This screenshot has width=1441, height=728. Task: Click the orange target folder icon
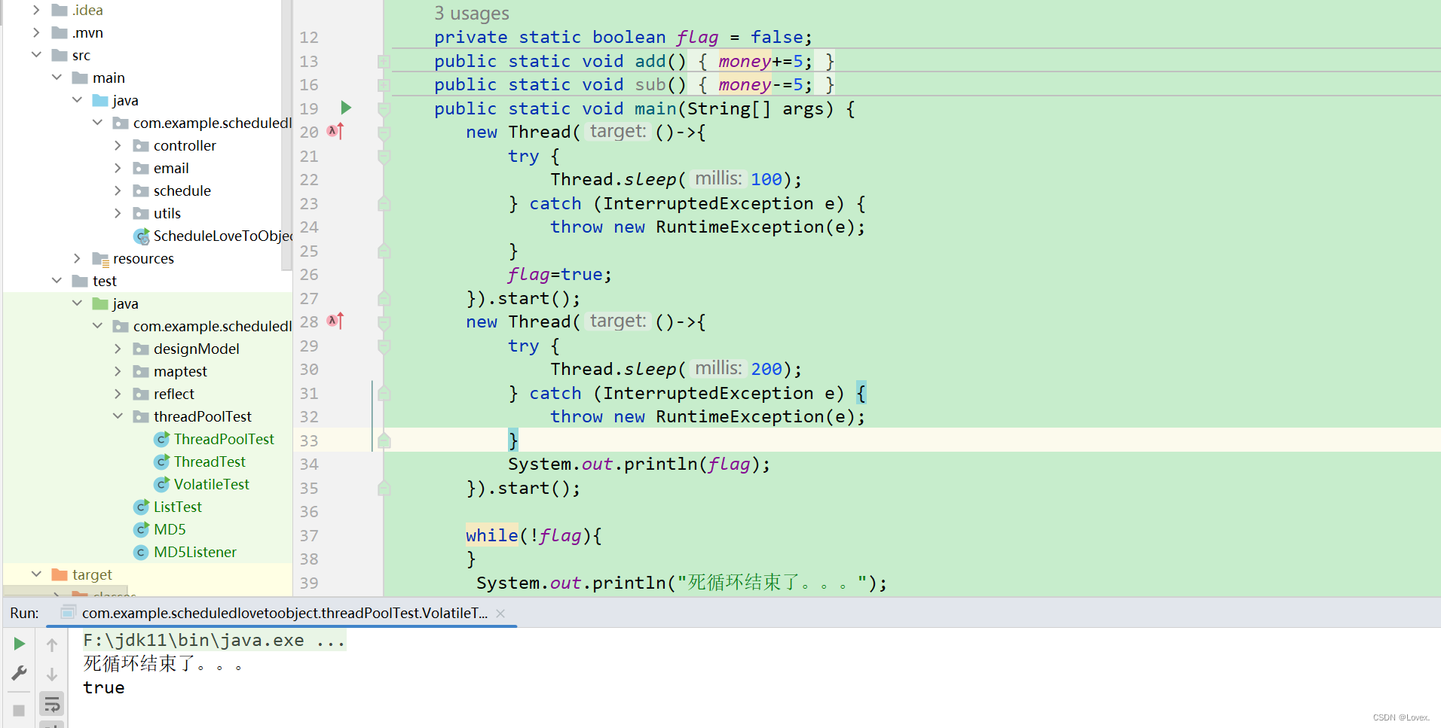pos(60,574)
